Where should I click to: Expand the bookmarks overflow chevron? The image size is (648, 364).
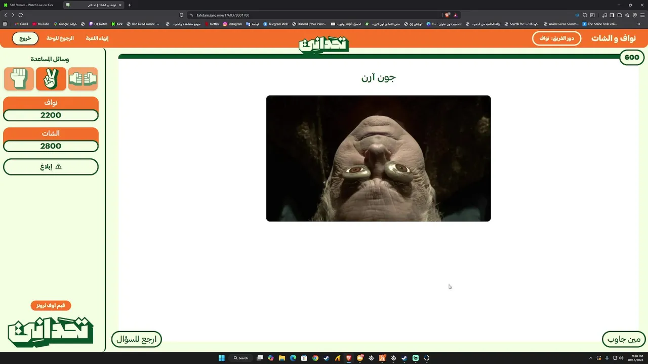pyautogui.click(x=639, y=24)
